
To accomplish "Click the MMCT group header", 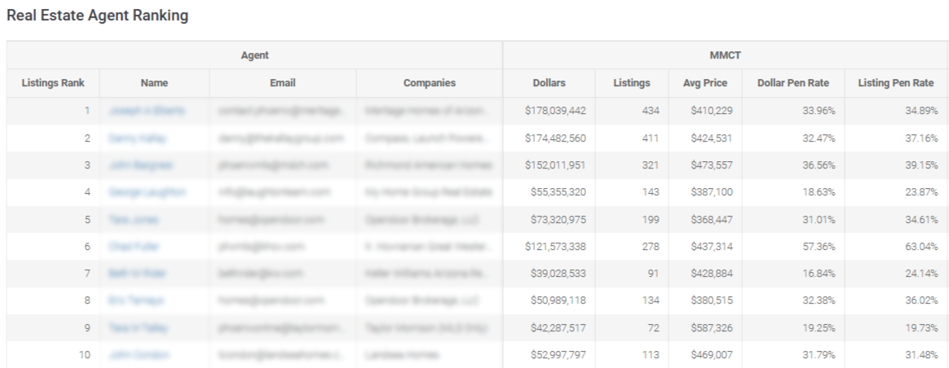I will click(725, 55).
